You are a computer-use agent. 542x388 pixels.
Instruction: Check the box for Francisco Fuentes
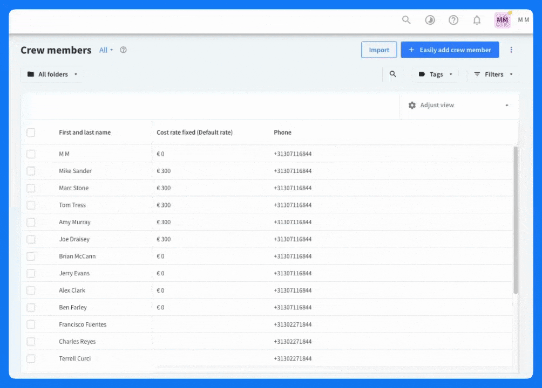31,324
